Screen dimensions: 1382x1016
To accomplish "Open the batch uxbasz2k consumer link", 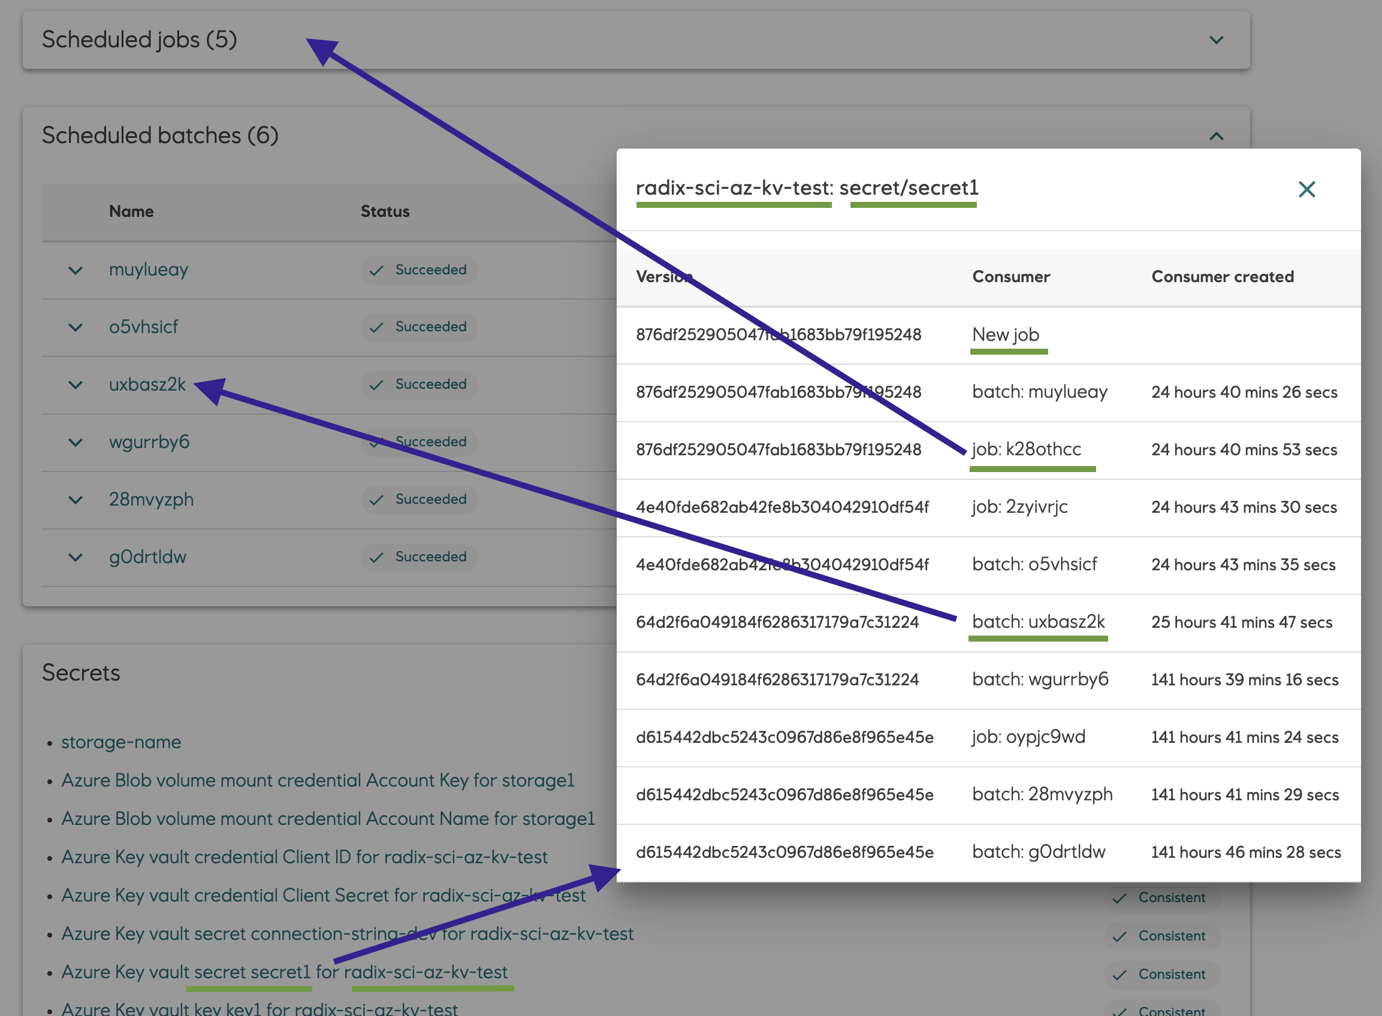I will click(1038, 622).
